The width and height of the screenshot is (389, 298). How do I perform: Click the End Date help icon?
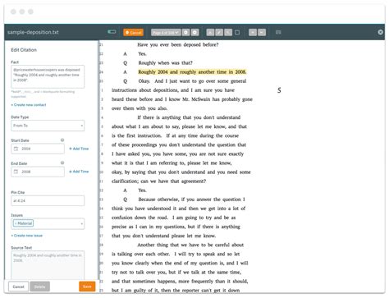pyautogui.click(x=62, y=163)
